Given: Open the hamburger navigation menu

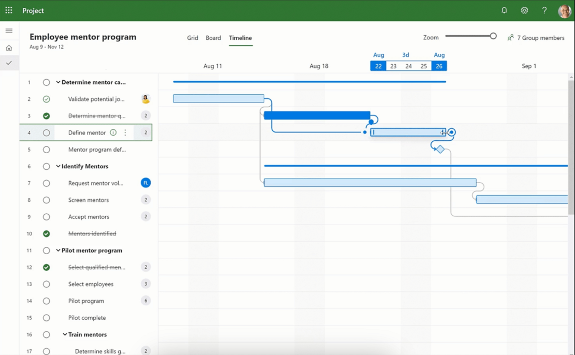Looking at the screenshot, I should 9,30.
